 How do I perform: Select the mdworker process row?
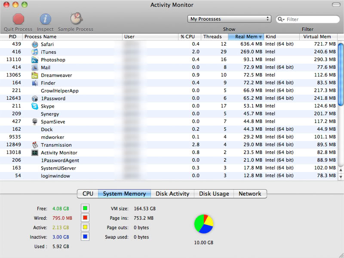click(x=169, y=137)
